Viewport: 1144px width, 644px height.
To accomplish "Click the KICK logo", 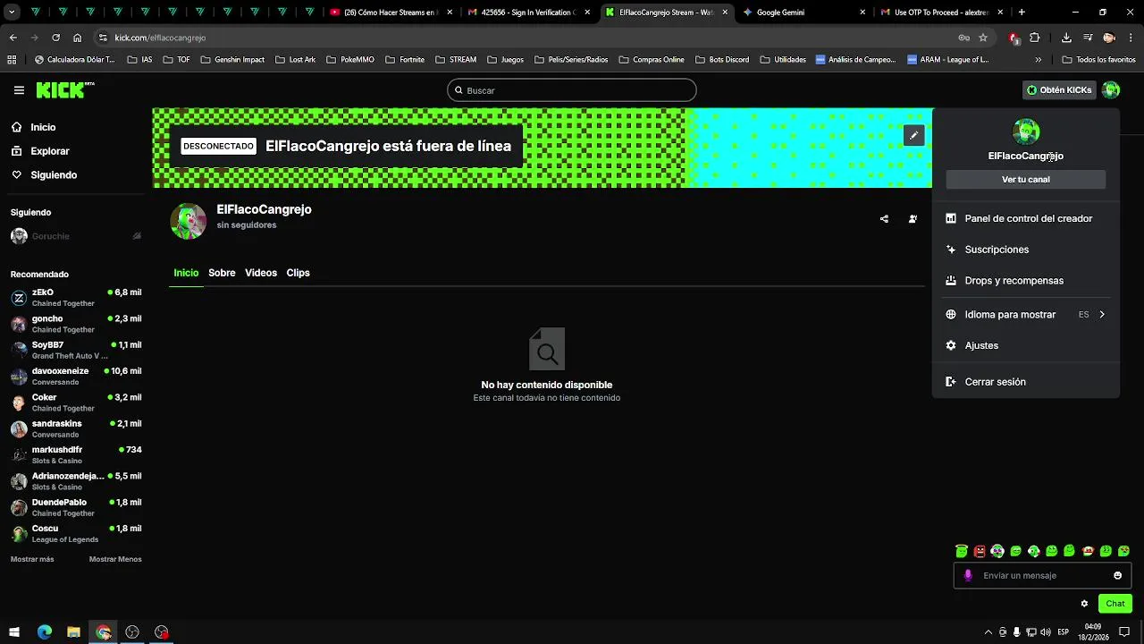I will 64,89.
